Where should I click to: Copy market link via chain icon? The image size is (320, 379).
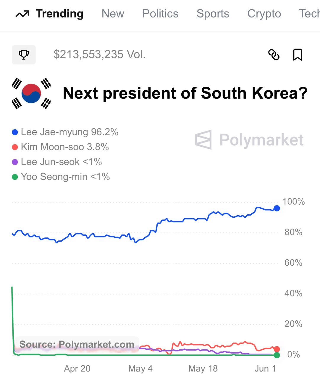pyautogui.click(x=274, y=55)
